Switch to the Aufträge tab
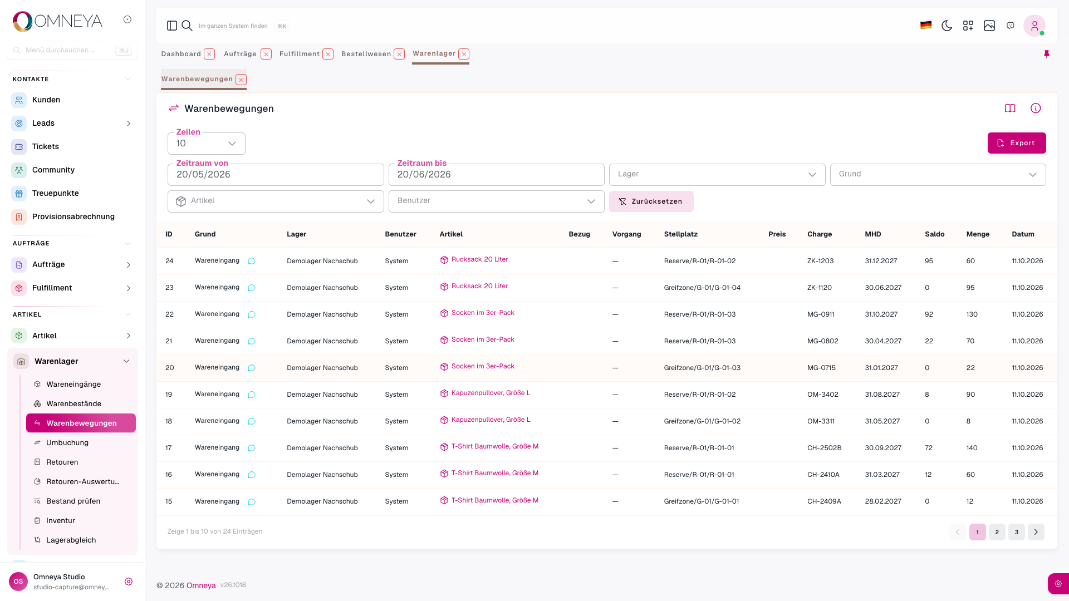 [240, 54]
